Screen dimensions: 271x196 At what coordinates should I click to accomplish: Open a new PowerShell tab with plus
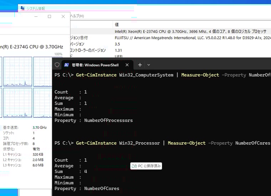pos(140,65)
